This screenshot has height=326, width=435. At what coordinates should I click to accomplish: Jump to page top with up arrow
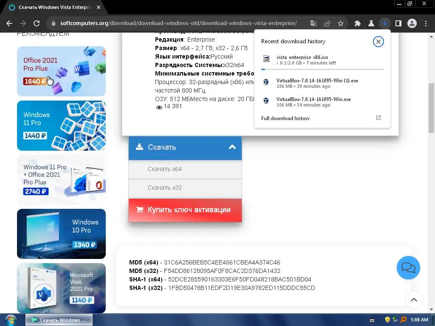click(414, 300)
